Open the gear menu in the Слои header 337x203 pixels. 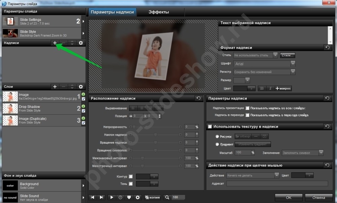click(81, 87)
